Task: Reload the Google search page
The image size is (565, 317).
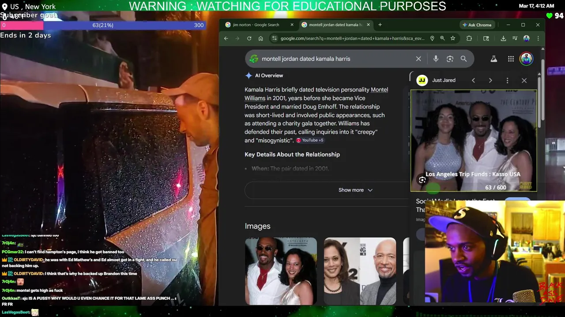Action: (x=249, y=38)
